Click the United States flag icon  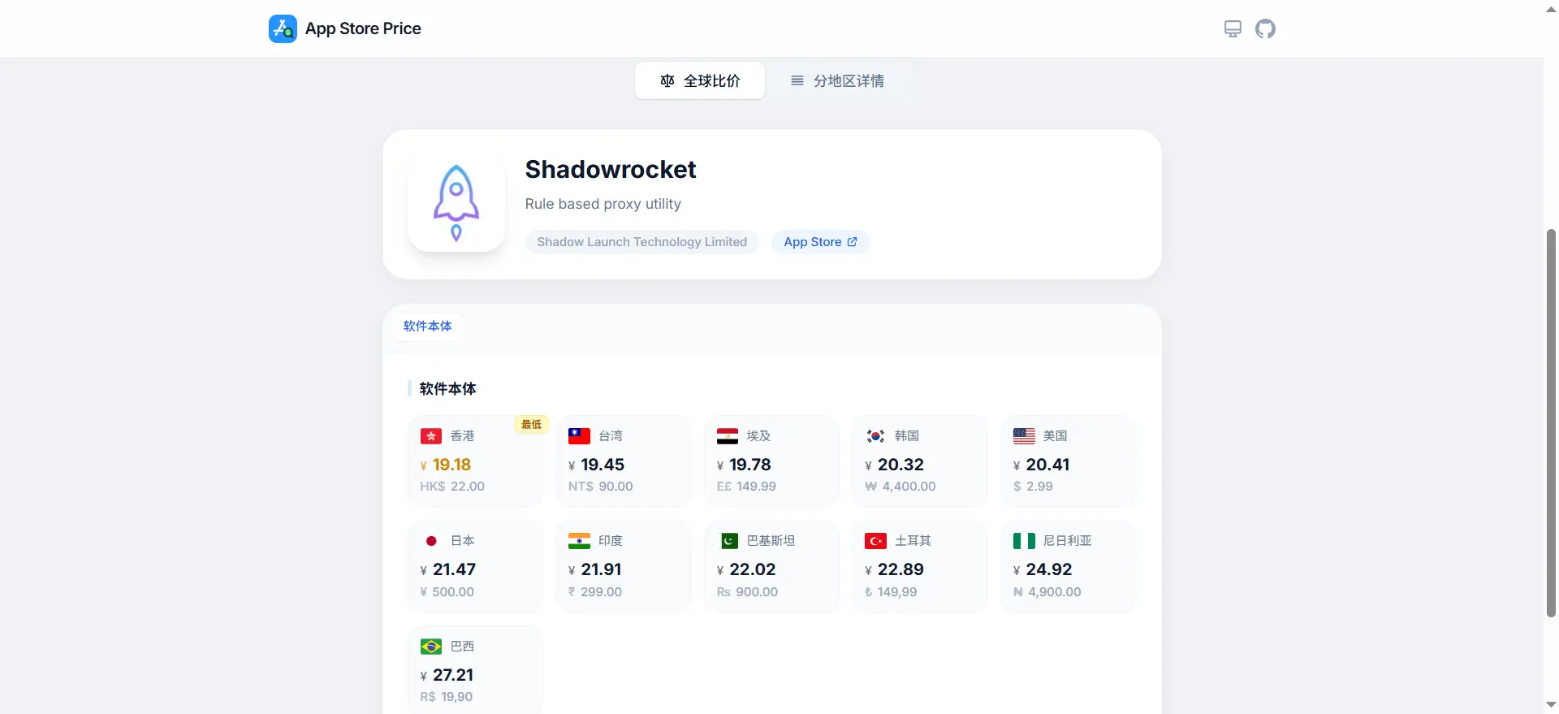tap(1024, 436)
